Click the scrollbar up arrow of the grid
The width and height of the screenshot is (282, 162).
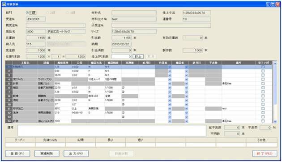pyautogui.click(x=275, y=63)
